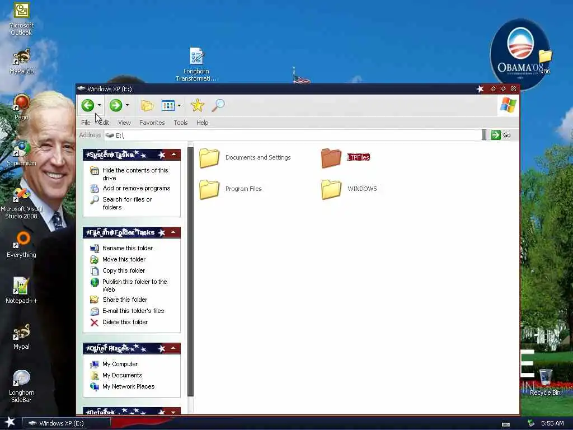Open the Help menu
The image size is (573, 430).
point(203,123)
